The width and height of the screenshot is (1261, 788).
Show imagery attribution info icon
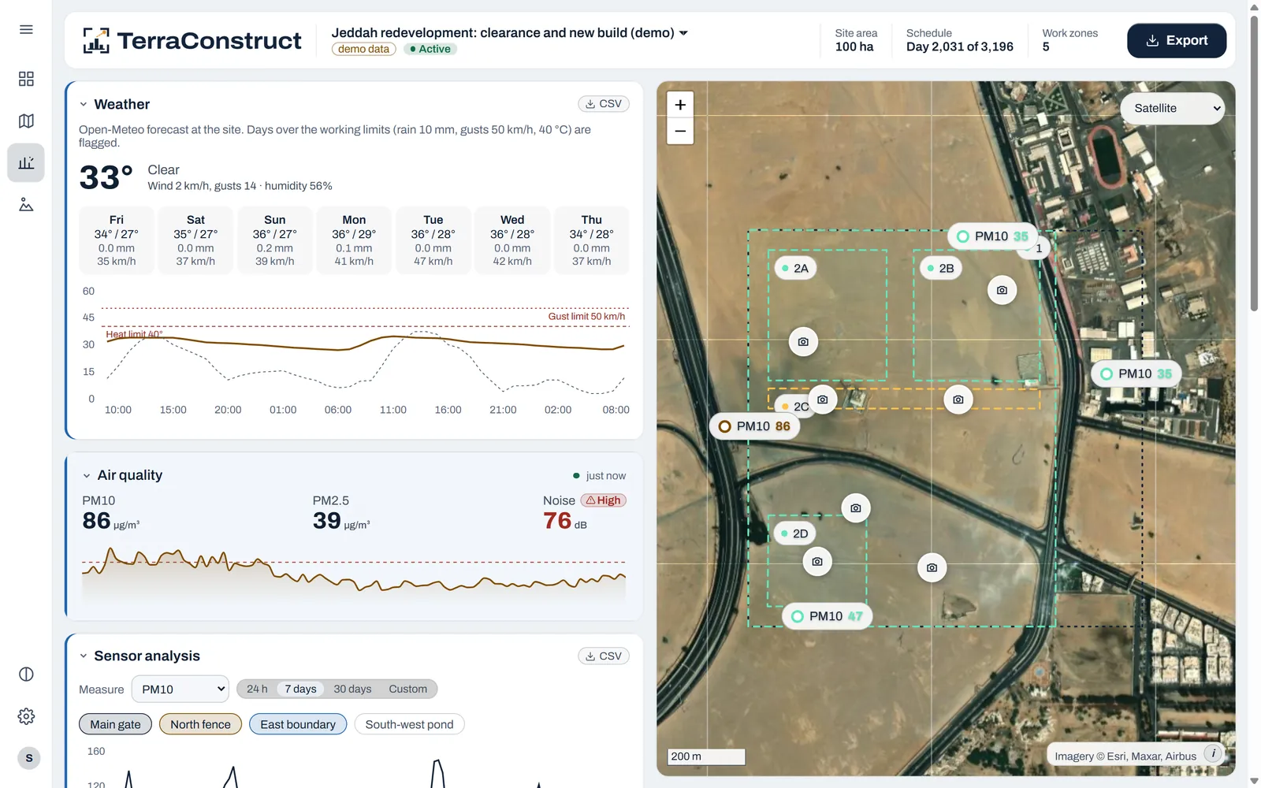click(x=1214, y=753)
